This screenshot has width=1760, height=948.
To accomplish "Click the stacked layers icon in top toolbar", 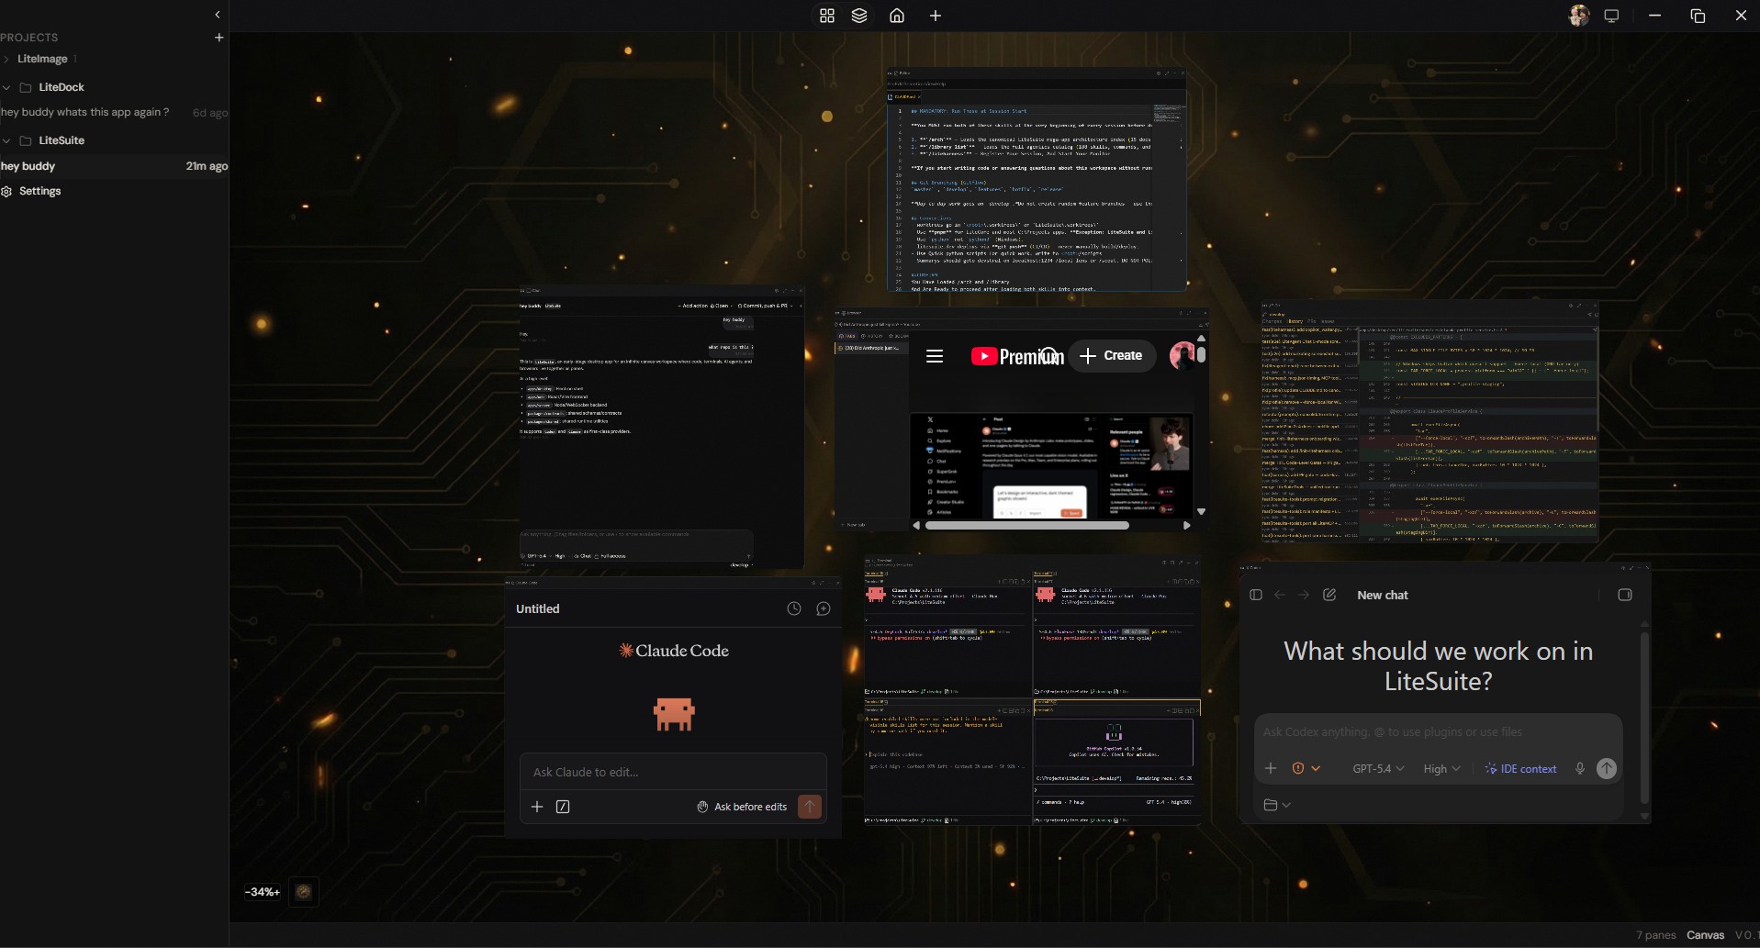I will pos(859,16).
